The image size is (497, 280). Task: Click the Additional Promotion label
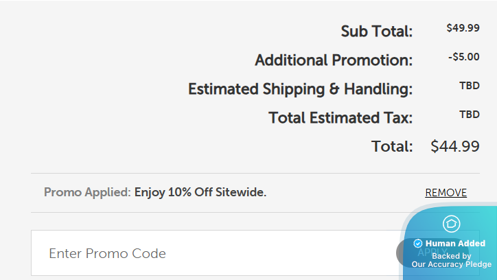click(x=334, y=60)
